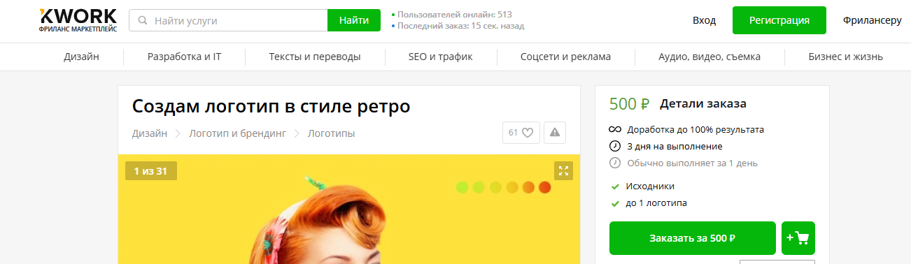
Task: Click 'Заказать за 500 ₽' button
Action: coord(693,238)
